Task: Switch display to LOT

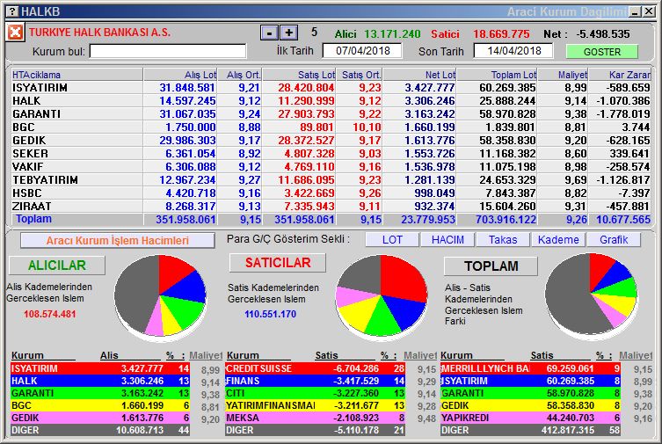Action: coord(392,240)
